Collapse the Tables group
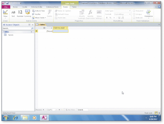 point(31,32)
